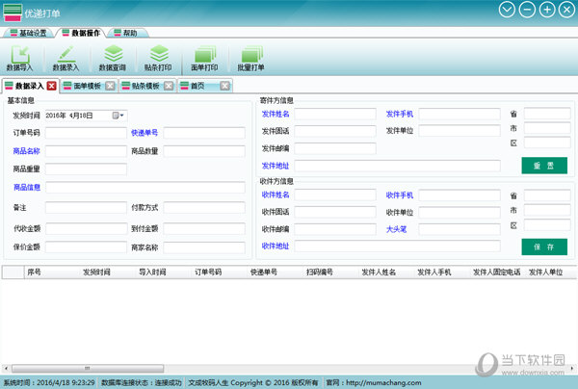This screenshot has width=578, height=389.
Task: Switch to the 数据操作 ribbon tab
Action: point(81,33)
